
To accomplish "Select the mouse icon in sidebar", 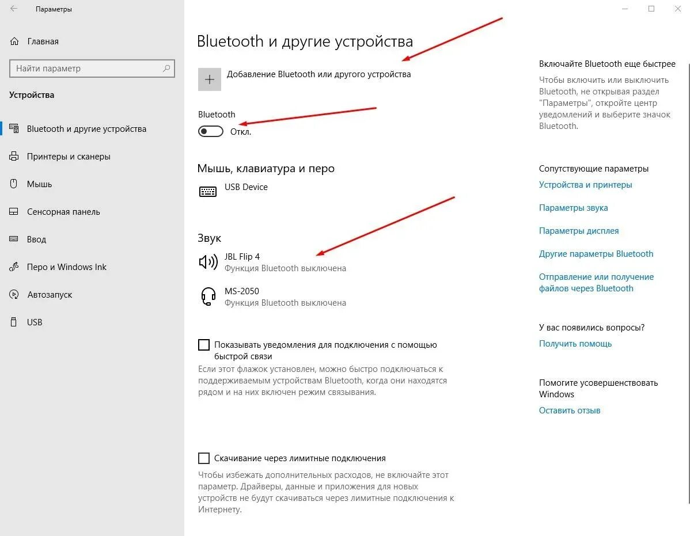I will 14,184.
